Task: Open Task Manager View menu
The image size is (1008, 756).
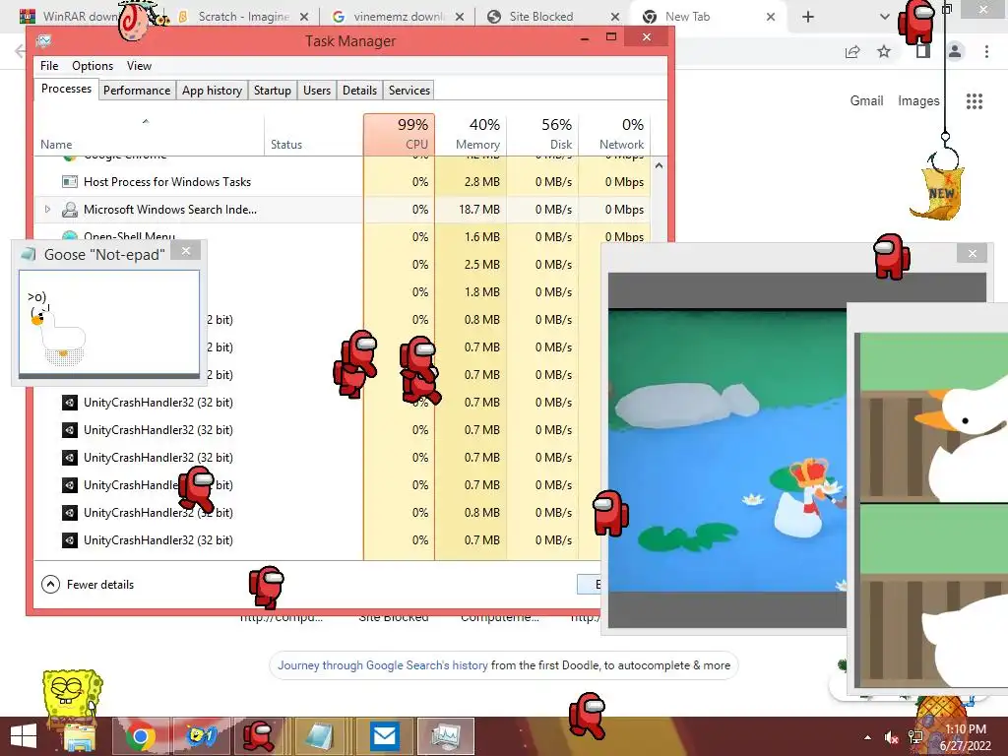Action: coord(139,66)
